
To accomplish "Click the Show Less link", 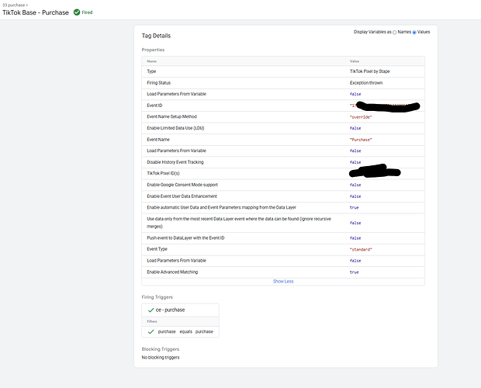I will 283,281.
